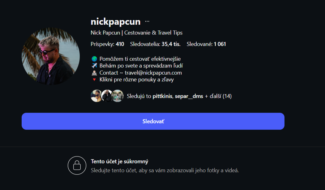Click the travel@nickpapcun.com email address
Image resolution: width=325 pixels, height=190 pixels.
pyautogui.click(x=153, y=73)
